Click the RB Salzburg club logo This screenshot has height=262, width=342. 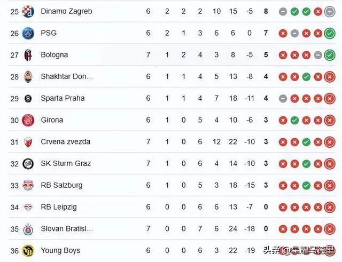(28, 186)
